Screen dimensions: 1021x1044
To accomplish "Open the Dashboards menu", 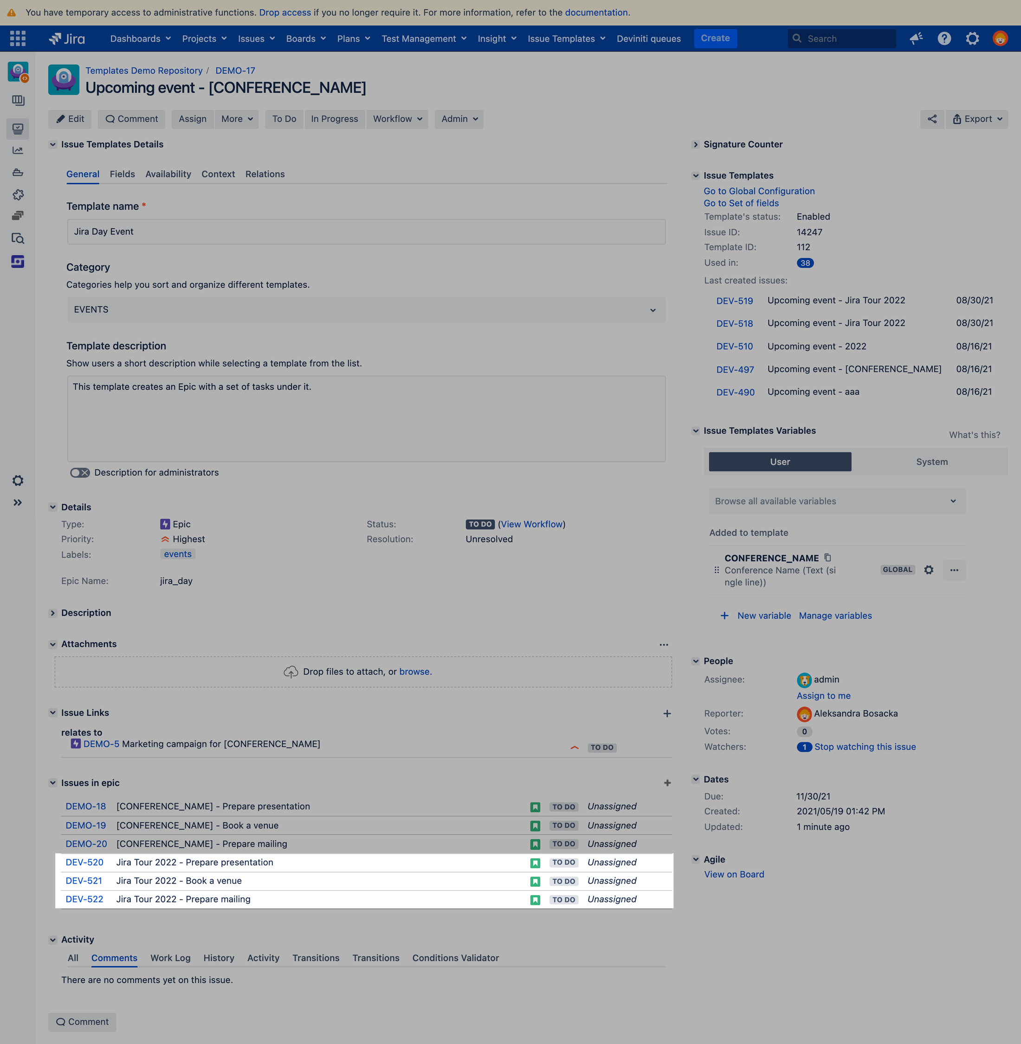I will [x=141, y=39].
